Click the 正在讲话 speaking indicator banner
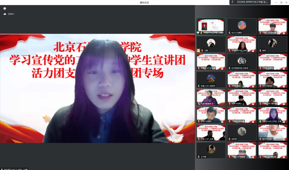289x170 pixels. [250, 2]
